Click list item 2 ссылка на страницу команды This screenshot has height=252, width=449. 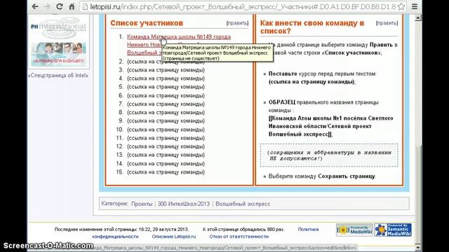click(166, 62)
